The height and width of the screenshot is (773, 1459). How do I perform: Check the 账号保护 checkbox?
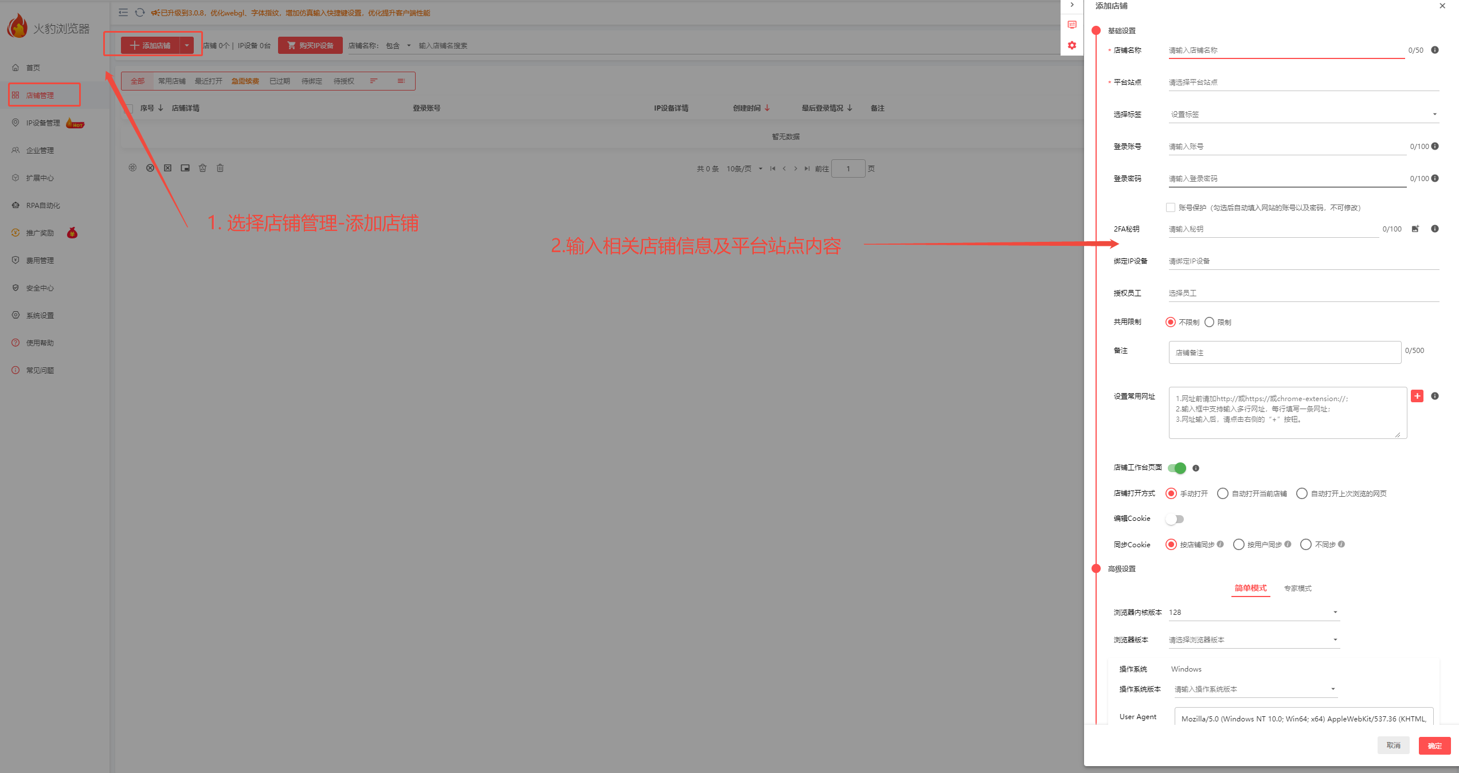(1171, 207)
